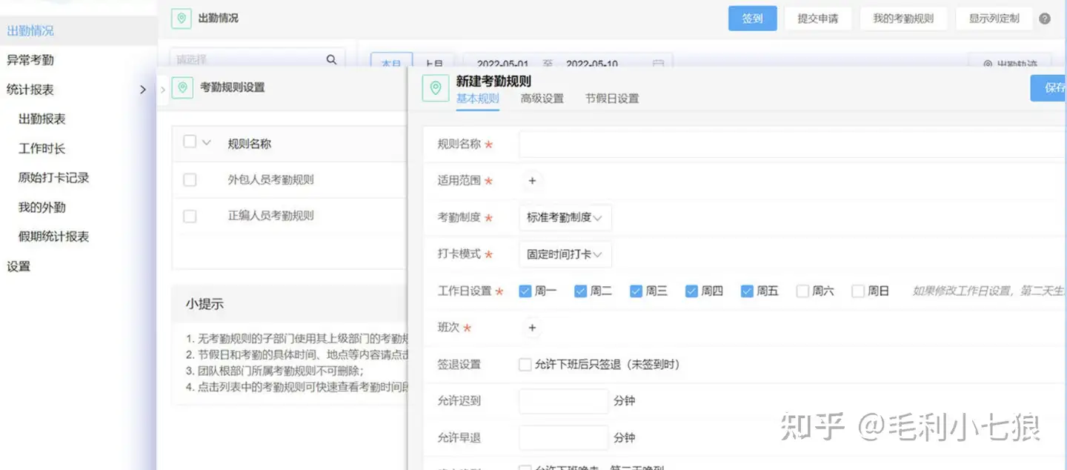Open 原始打卡记录 in the sidebar

point(54,178)
